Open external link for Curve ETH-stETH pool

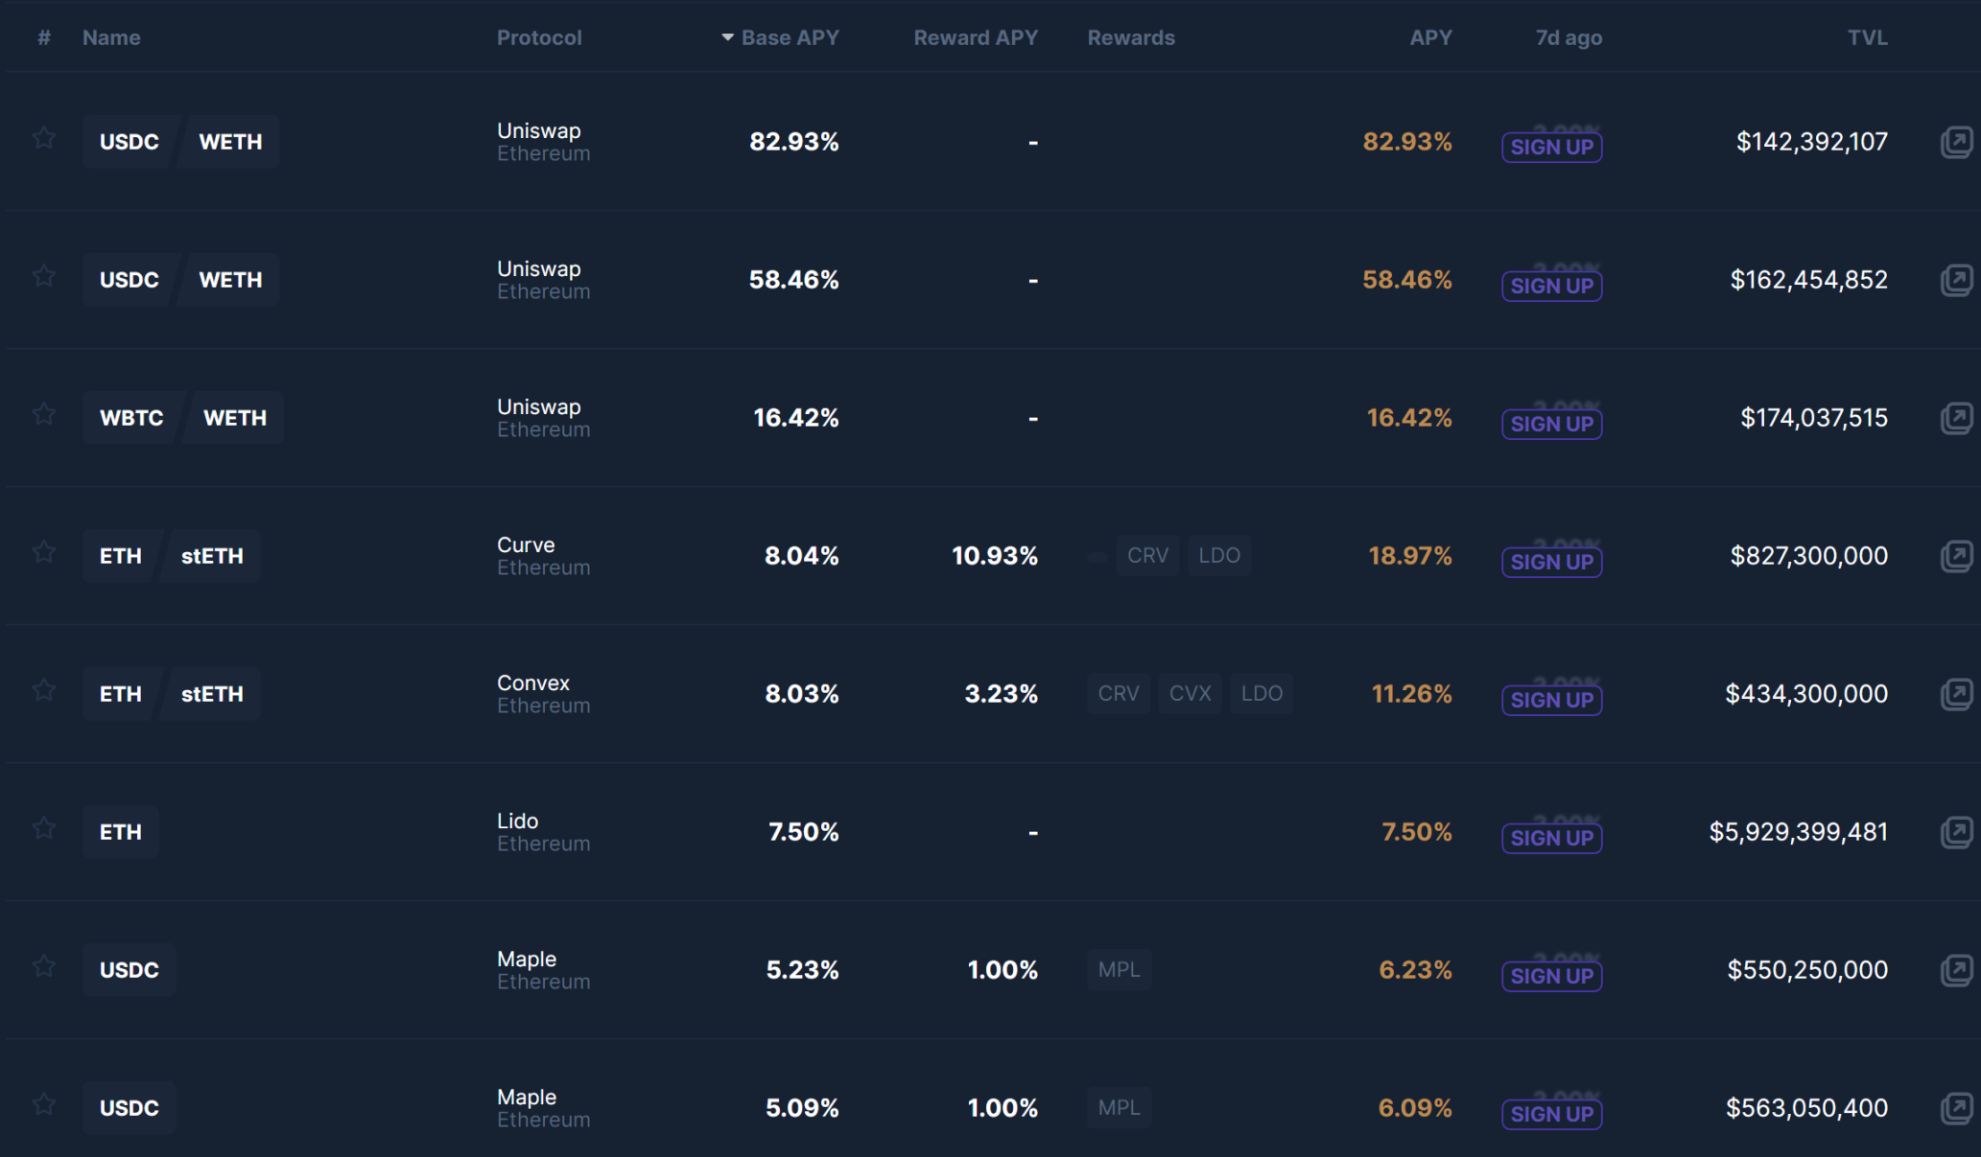click(1956, 555)
